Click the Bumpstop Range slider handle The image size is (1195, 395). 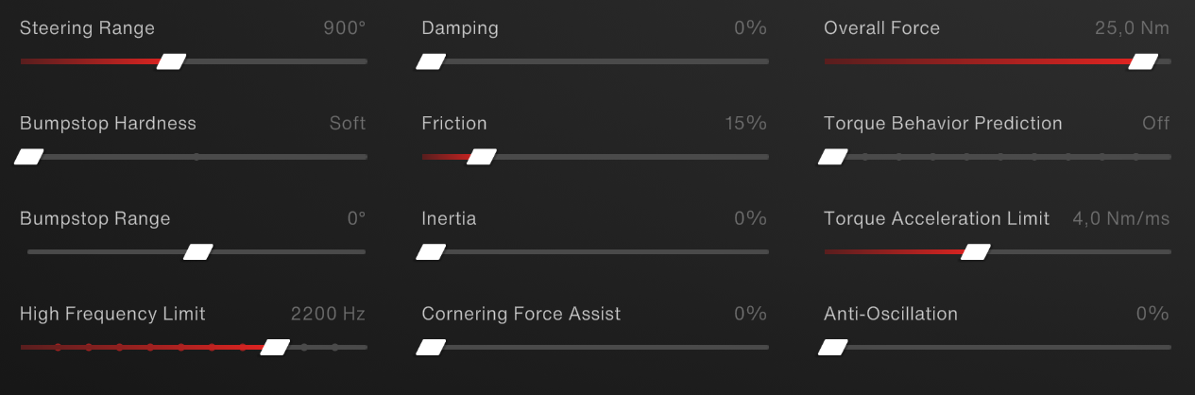tap(198, 252)
